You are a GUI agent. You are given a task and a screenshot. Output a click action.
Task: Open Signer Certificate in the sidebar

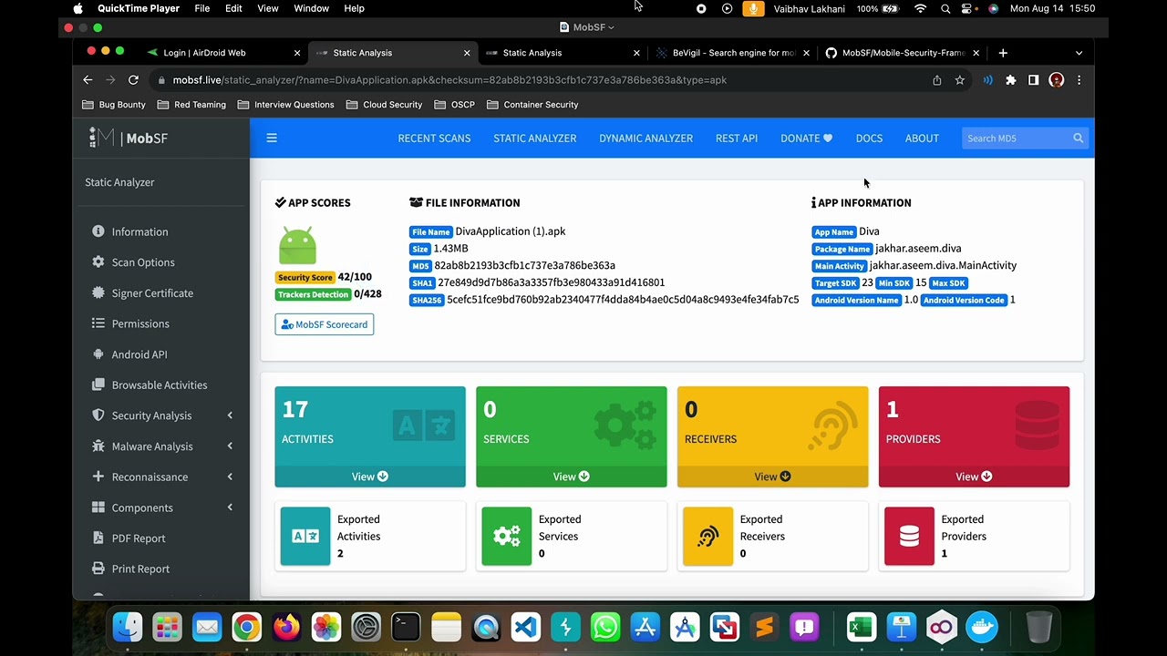(152, 293)
